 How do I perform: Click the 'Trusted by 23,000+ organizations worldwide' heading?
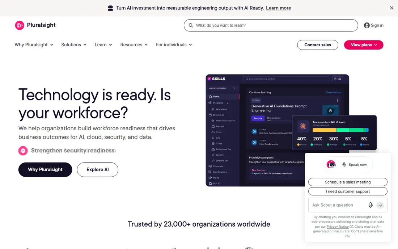tap(199, 224)
